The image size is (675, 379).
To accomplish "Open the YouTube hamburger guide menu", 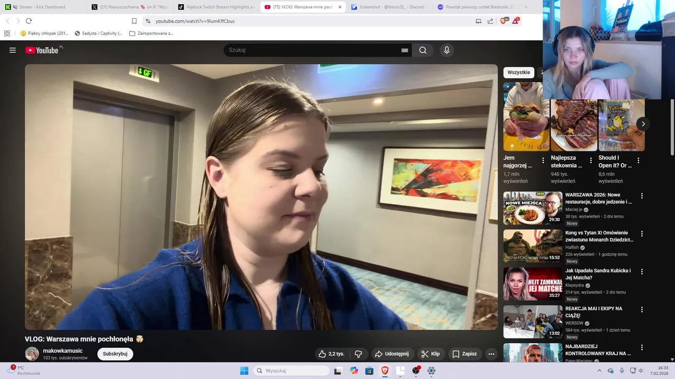I will [13, 50].
